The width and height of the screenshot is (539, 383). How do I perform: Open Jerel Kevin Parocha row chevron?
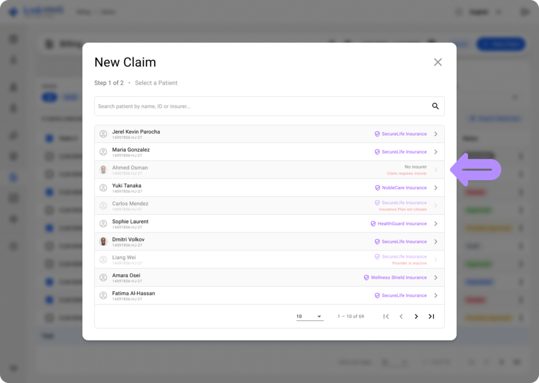coord(435,134)
